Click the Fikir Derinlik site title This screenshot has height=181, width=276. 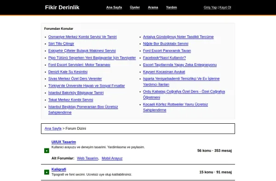(62, 7)
